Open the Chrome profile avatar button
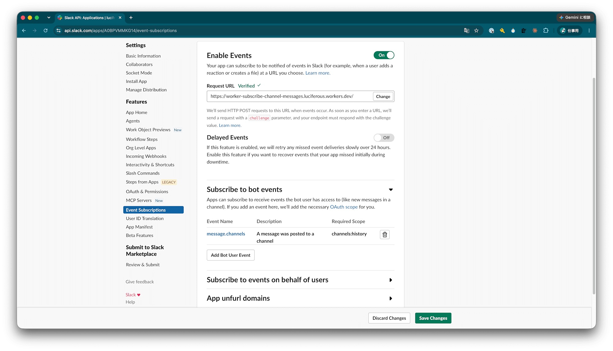Image resolution: width=613 pixels, height=351 pixels. (569, 31)
